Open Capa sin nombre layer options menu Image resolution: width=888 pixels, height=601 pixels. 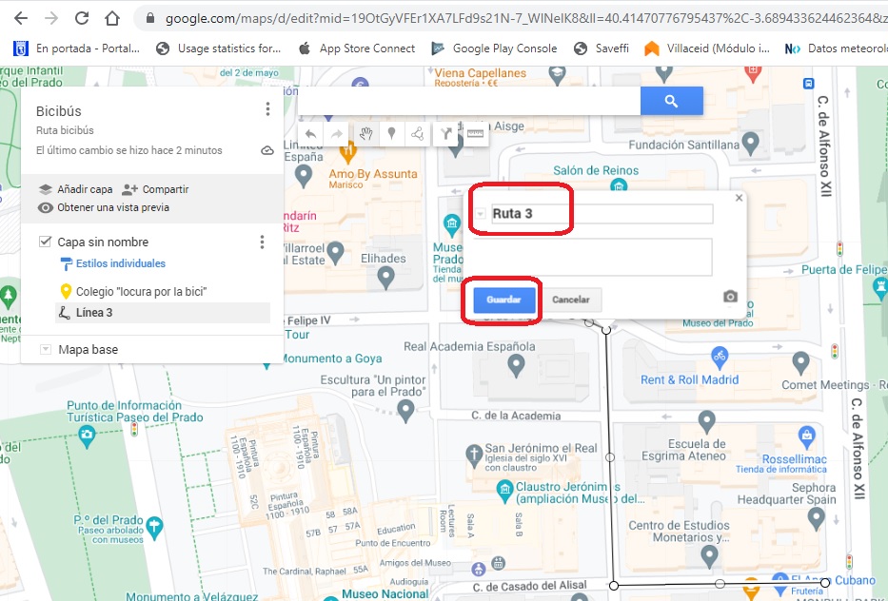pos(263,242)
